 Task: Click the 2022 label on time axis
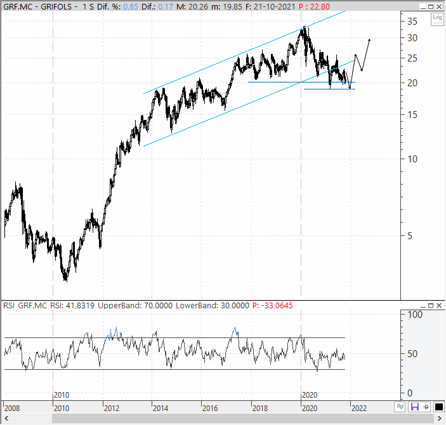coord(359,409)
